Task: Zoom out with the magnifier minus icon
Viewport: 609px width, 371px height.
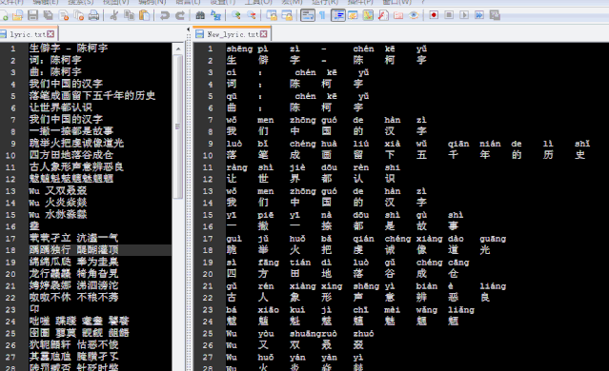Action: click(x=252, y=15)
